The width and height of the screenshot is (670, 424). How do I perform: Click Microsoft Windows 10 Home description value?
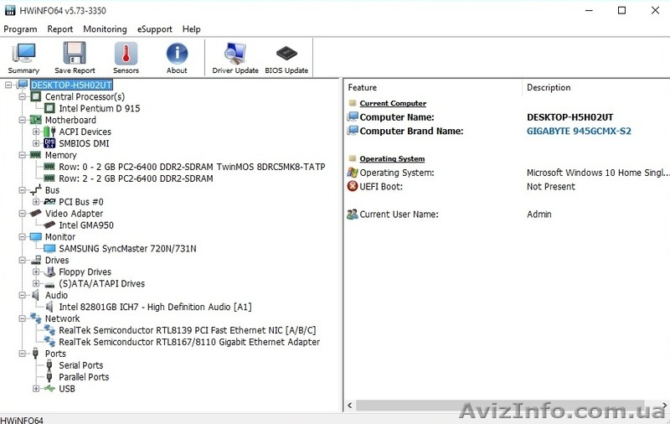pyautogui.click(x=598, y=173)
